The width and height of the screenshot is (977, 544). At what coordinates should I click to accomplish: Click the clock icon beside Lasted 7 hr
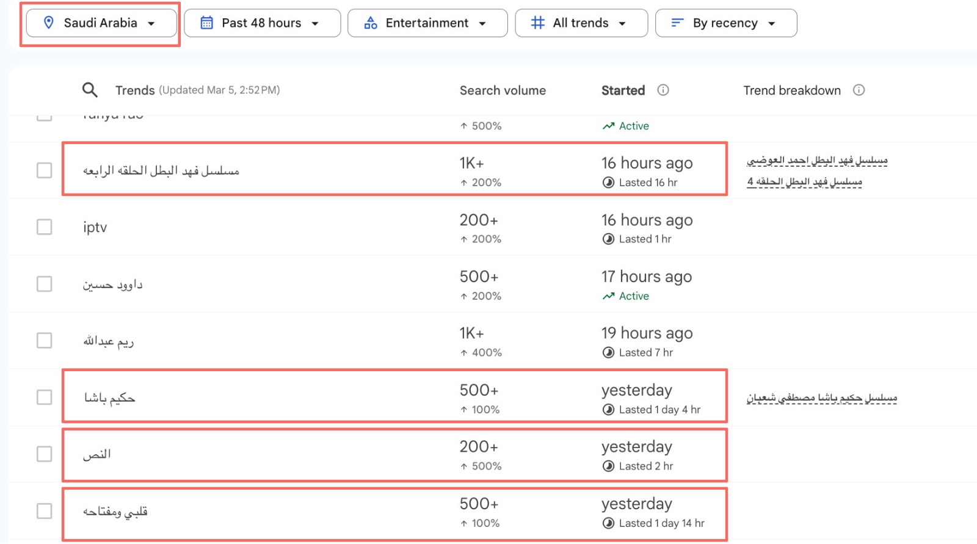coord(608,353)
